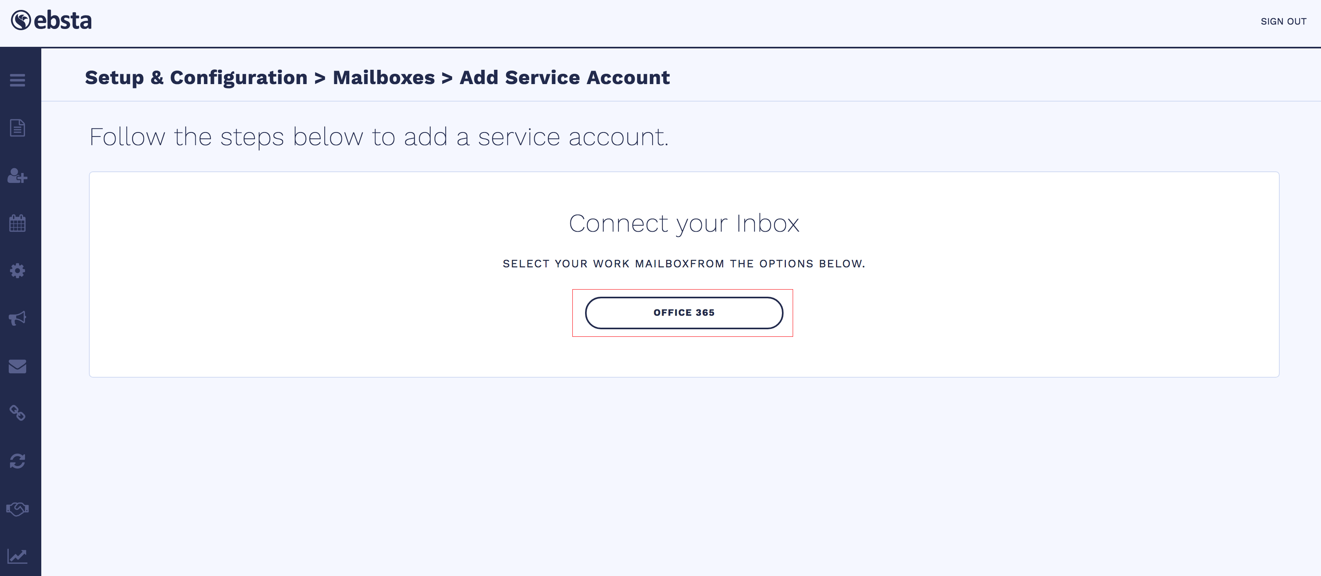
Task: Navigate to Mailboxes in the breadcrumb
Action: [x=383, y=78]
